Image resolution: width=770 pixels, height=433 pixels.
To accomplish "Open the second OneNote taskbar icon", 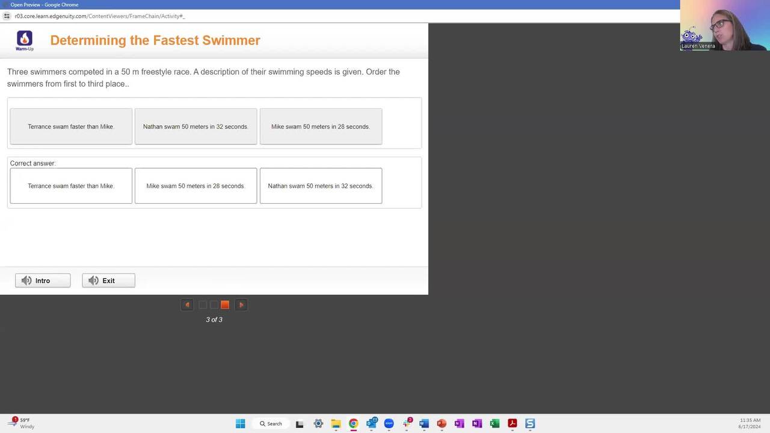I will click(477, 423).
